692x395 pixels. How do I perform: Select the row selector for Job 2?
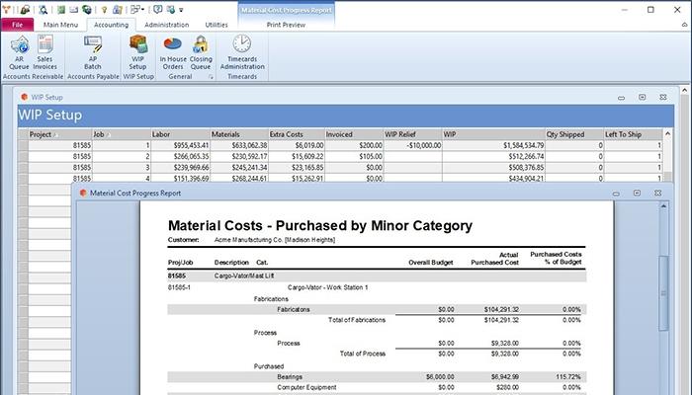pos(23,156)
